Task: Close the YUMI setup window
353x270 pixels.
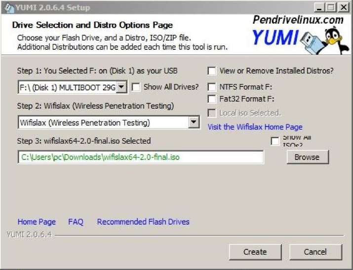Action: (343, 7)
